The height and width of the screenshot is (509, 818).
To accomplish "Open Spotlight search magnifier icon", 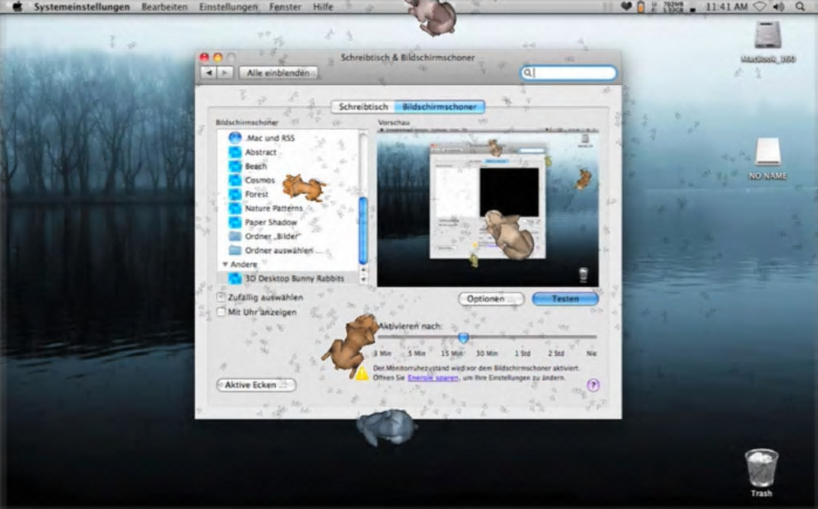I will pyautogui.click(x=800, y=6).
